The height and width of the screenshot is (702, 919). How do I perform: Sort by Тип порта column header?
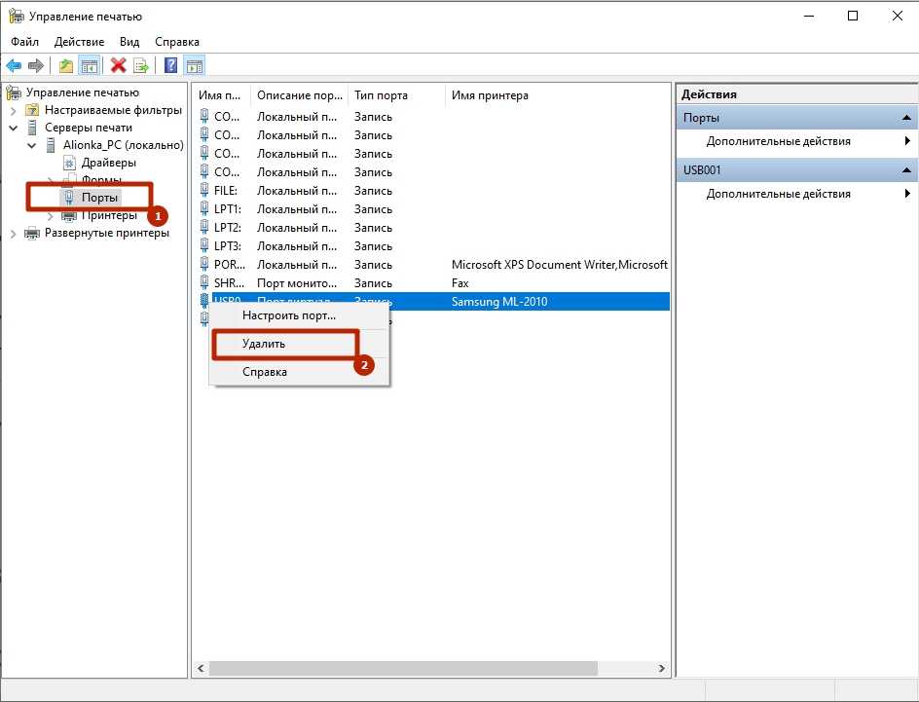(x=397, y=94)
